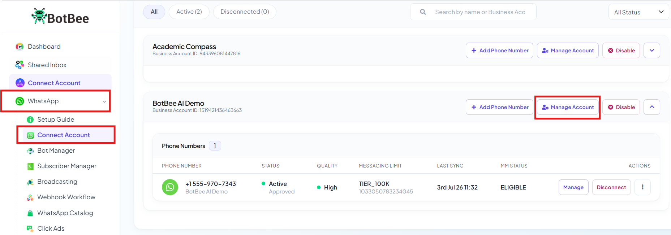Collapse the BotBee AI Demo account chevron
Screen dimensions: 671x235
[652, 107]
